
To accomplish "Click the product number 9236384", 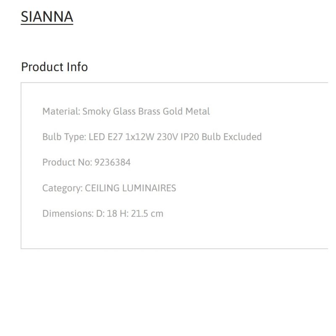I will point(113,163).
